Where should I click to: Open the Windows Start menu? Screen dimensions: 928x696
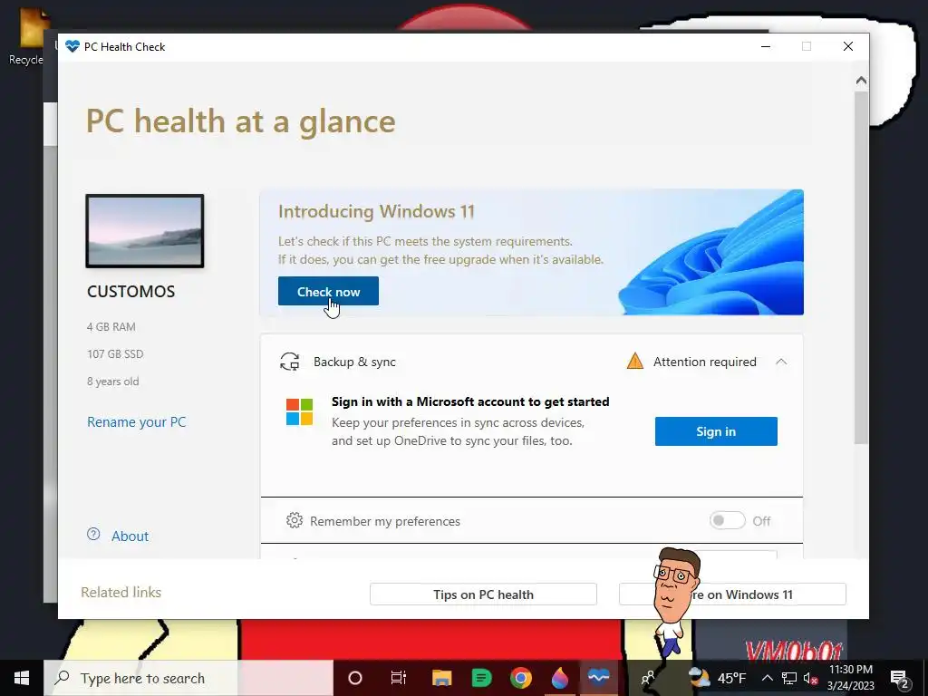point(22,678)
